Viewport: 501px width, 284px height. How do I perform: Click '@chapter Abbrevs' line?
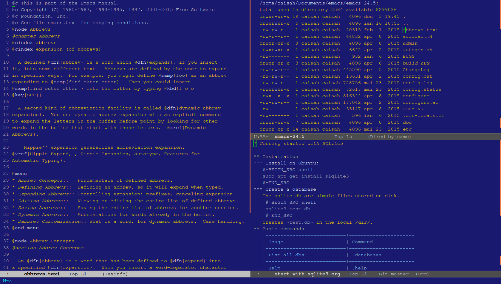click(x=36, y=36)
